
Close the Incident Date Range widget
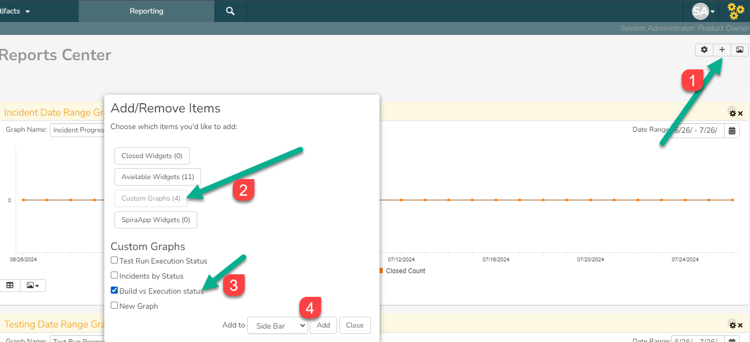pos(740,113)
